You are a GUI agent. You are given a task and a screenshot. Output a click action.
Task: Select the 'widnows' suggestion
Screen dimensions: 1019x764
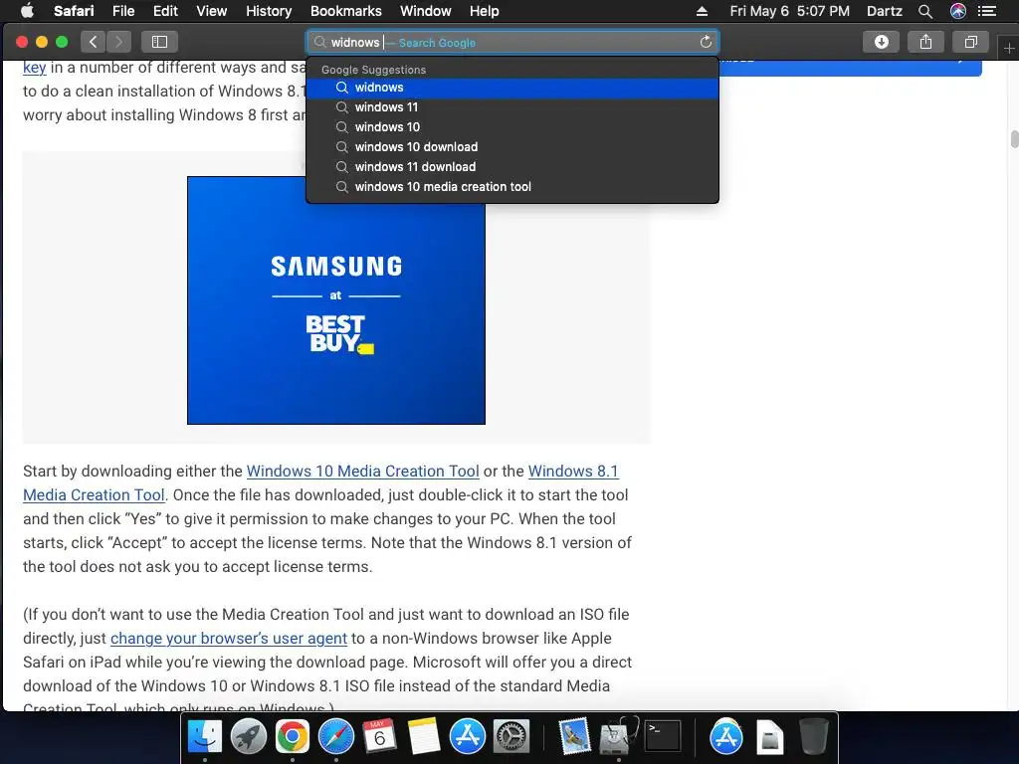[512, 88]
